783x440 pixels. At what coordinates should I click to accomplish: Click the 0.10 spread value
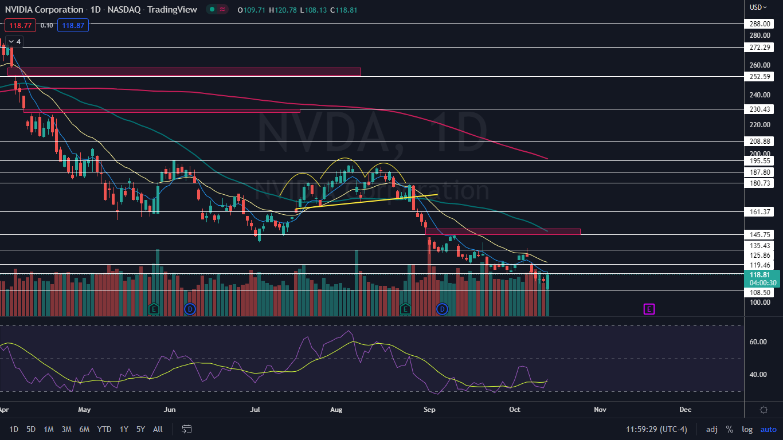[x=47, y=25]
